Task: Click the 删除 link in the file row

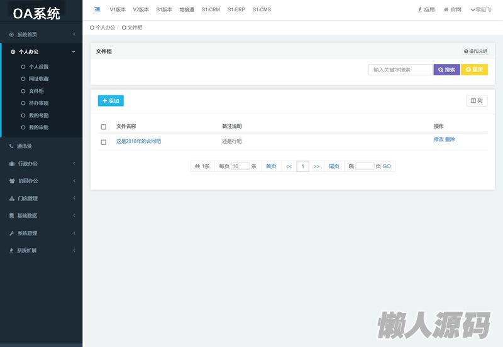Action: click(x=450, y=139)
